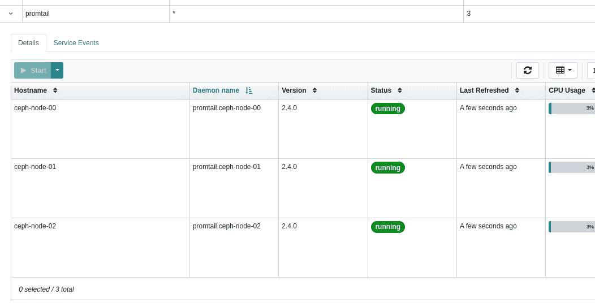Screen dimensions: 595x303
Task: Click sort icon beside Last Refreshed header
Action: point(517,90)
